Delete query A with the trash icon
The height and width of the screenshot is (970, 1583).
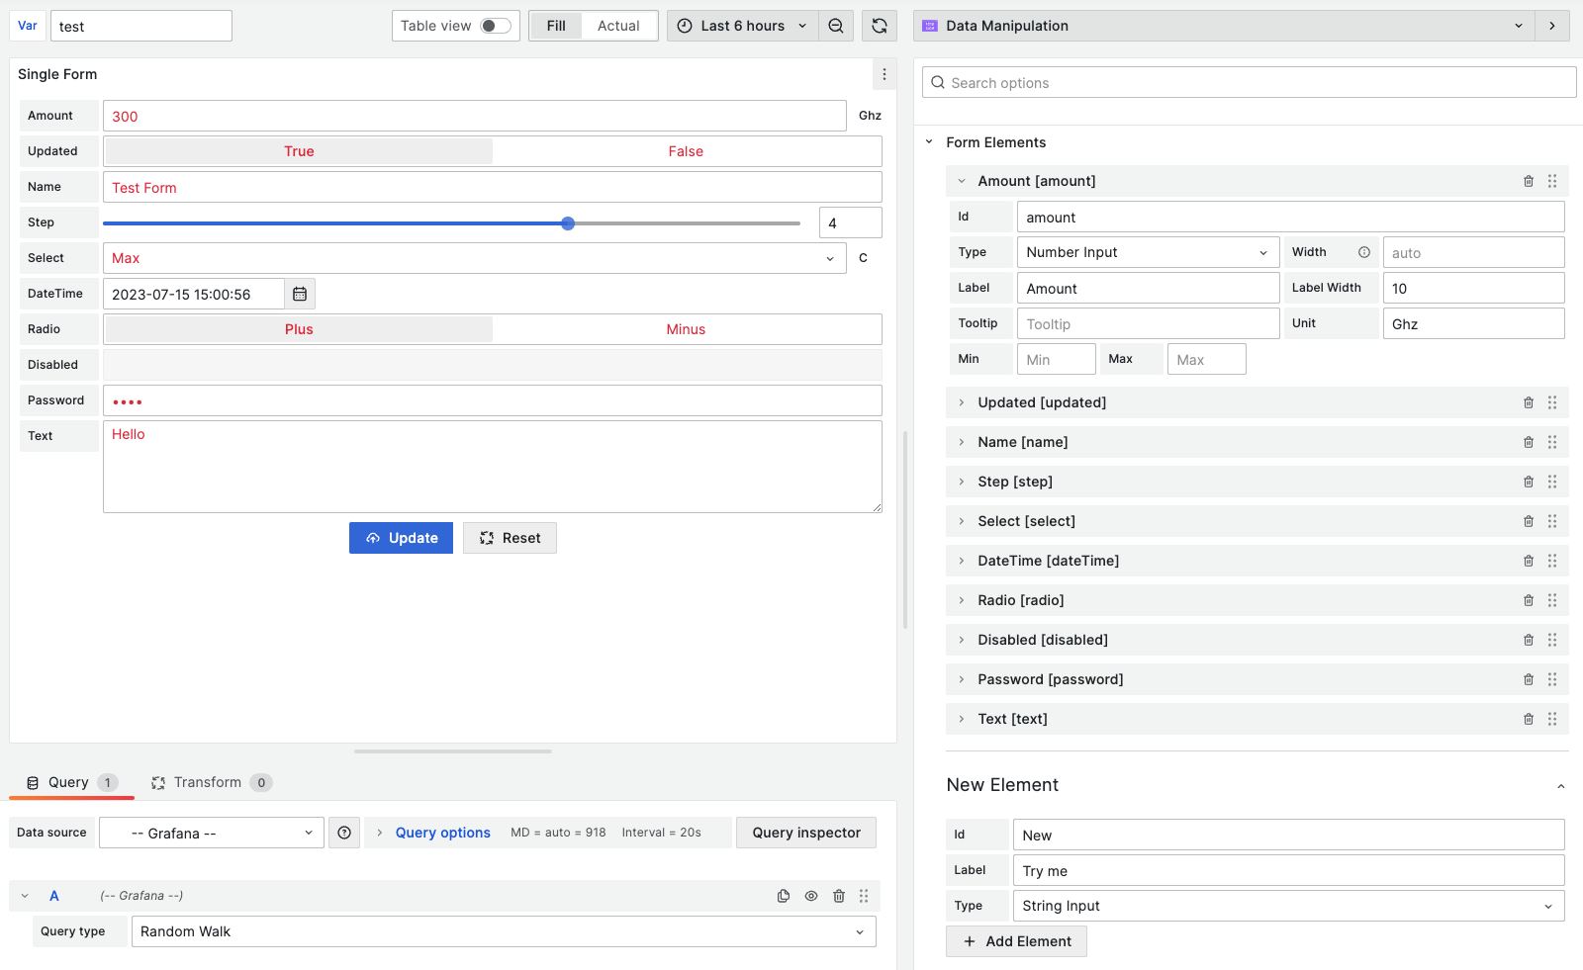coord(838,895)
